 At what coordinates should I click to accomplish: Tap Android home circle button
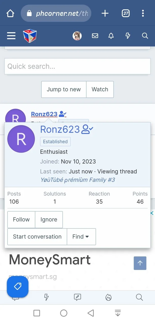(64, 313)
